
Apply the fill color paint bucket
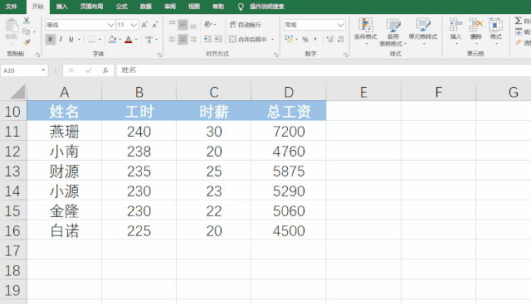(113, 40)
